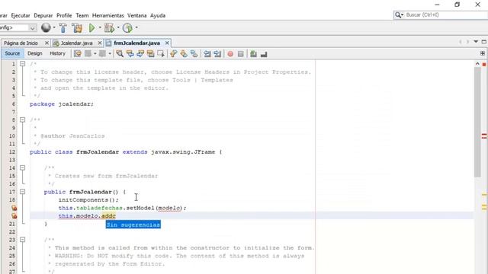488x274 pixels.
Task: Maximize editor window icon beside tabs
Action: [x=484, y=41]
